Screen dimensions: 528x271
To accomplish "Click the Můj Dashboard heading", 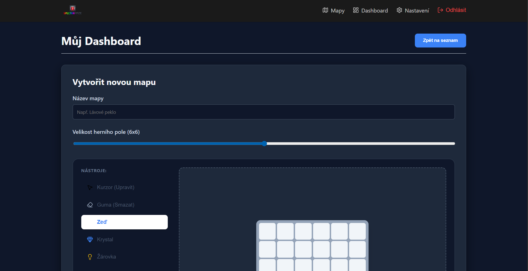I will click(101, 41).
